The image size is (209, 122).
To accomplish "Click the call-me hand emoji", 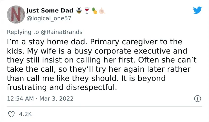I will (102, 11).
